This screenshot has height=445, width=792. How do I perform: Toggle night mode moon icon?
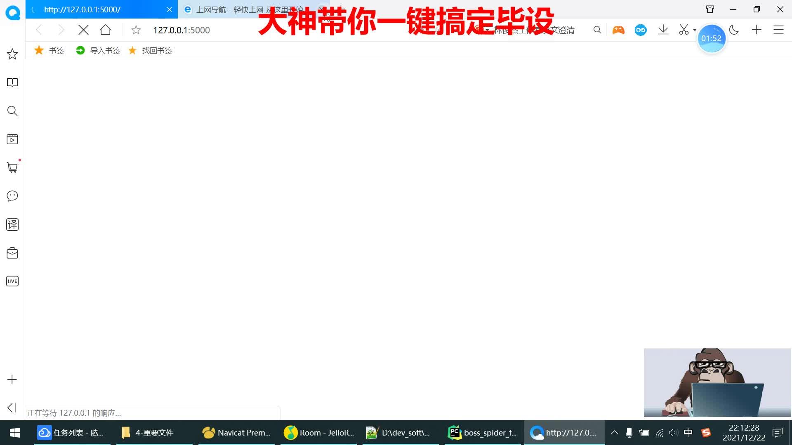pyautogui.click(x=734, y=30)
